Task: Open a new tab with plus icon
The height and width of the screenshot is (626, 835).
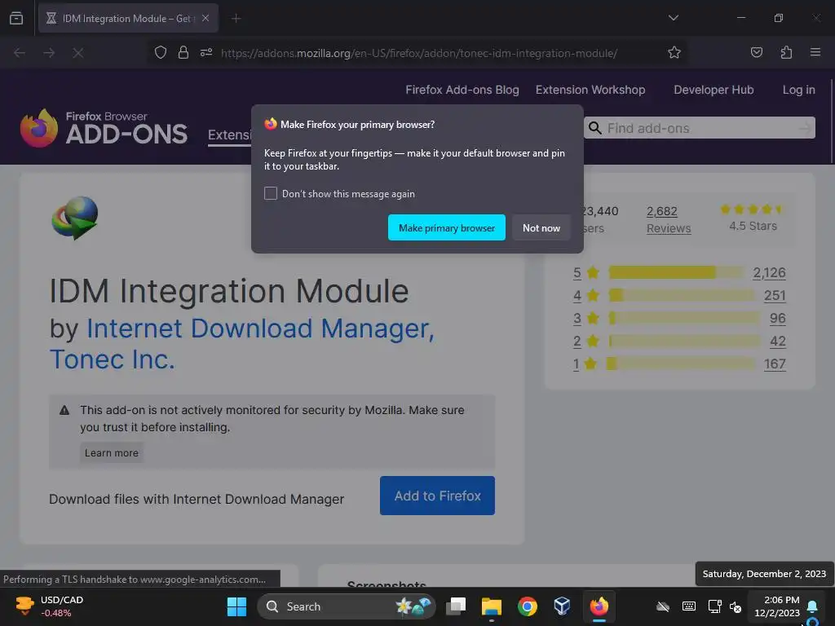Action: [236, 19]
